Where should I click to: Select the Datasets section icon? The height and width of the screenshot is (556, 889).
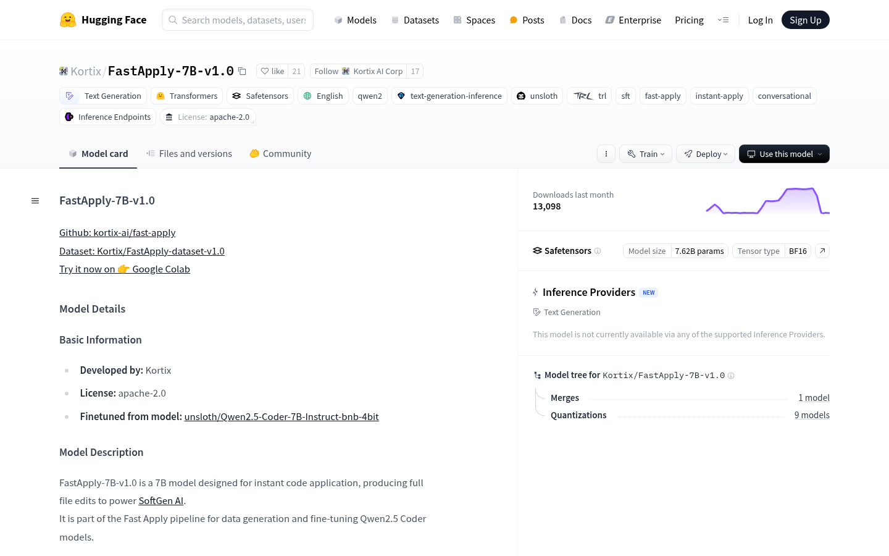click(x=394, y=20)
